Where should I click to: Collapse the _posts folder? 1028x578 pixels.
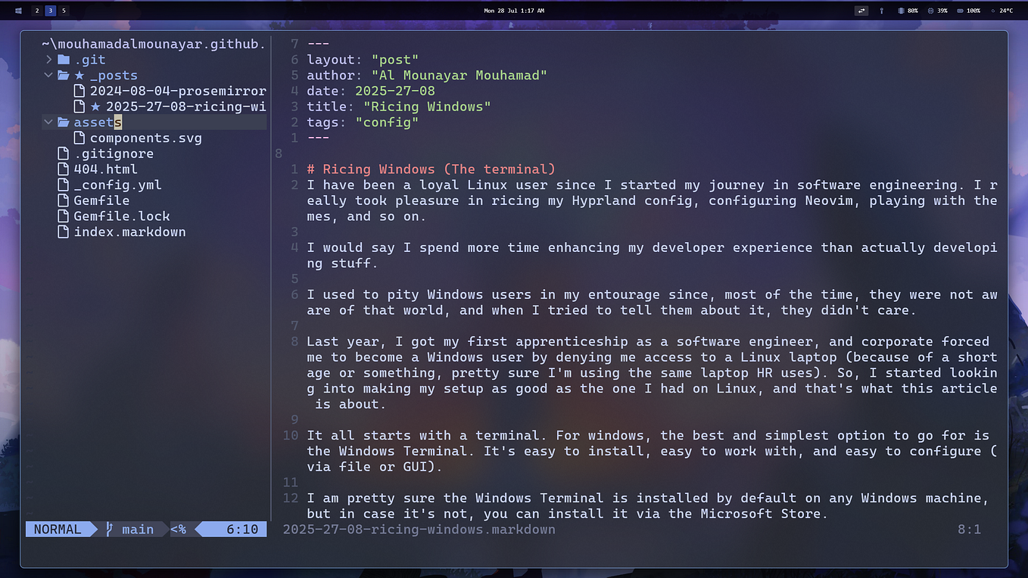48,75
